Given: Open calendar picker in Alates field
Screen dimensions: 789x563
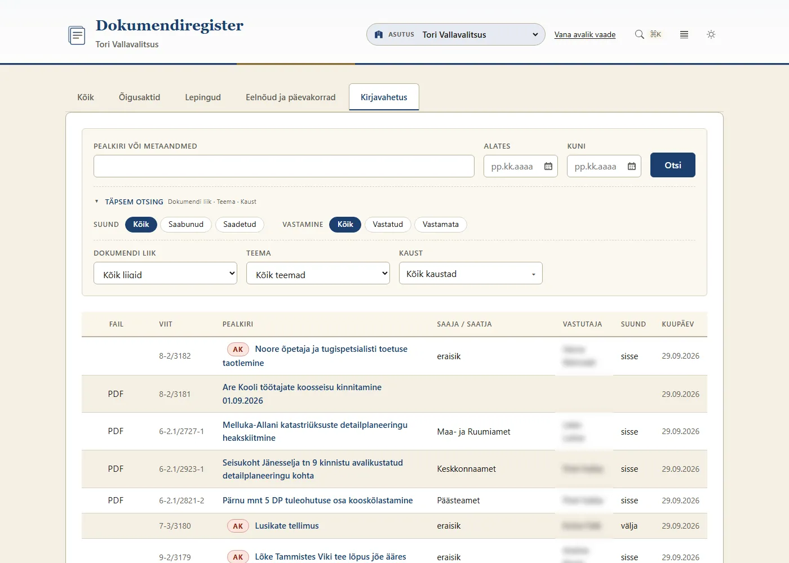Looking at the screenshot, I should click(548, 166).
